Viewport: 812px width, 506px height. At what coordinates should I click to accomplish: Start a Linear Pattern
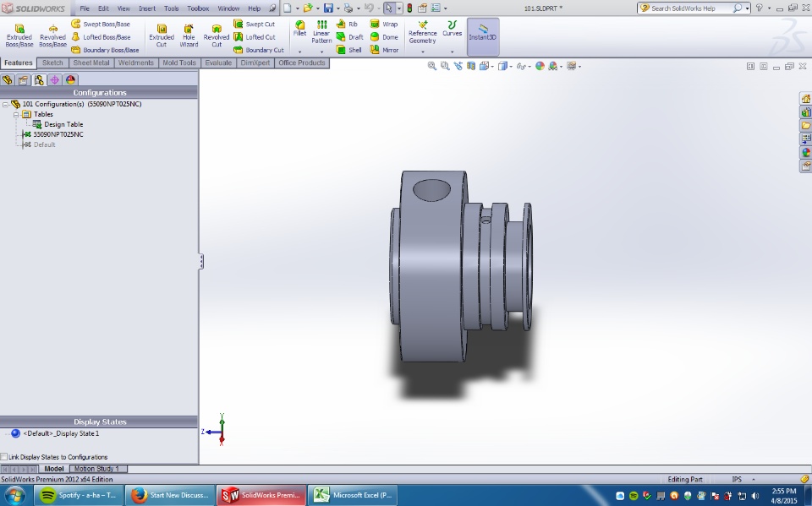tap(321, 32)
